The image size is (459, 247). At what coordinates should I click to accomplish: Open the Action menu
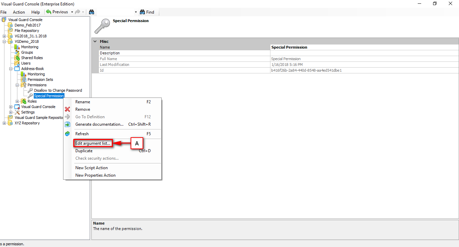[x=19, y=12]
